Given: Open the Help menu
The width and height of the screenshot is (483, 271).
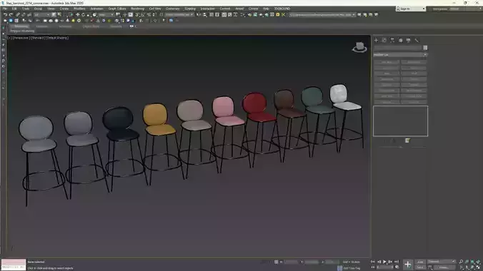Looking at the screenshot, I should click(x=266, y=9).
